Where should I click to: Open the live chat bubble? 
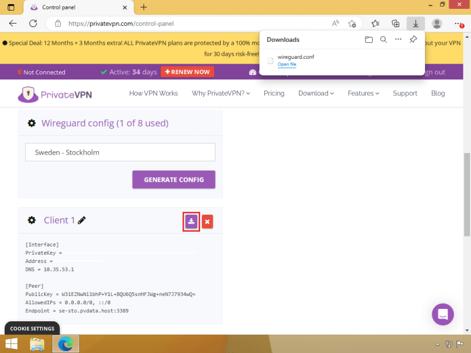pyautogui.click(x=443, y=314)
